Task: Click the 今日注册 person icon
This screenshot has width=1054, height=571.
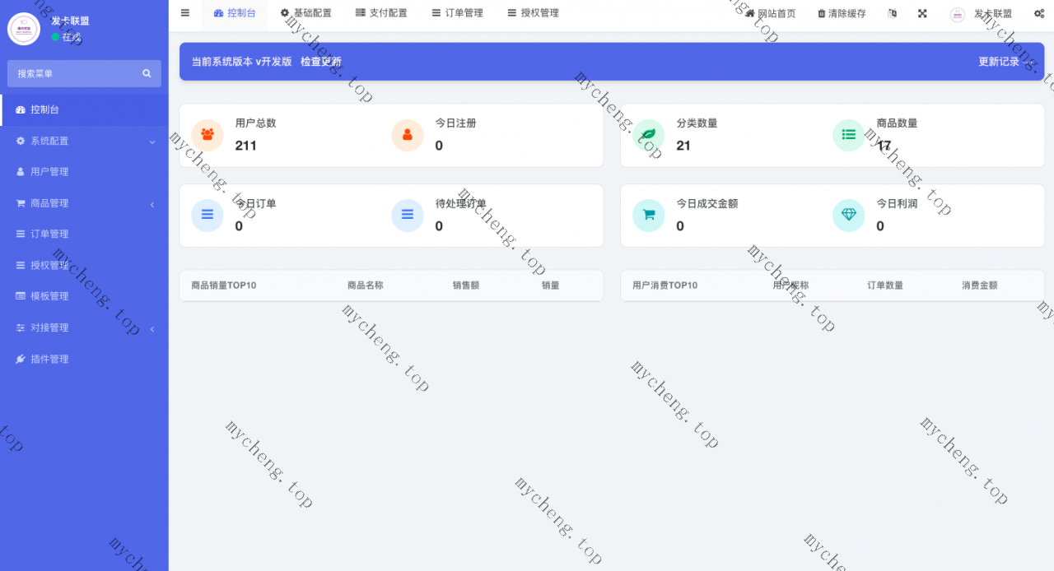Action: (x=408, y=135)
